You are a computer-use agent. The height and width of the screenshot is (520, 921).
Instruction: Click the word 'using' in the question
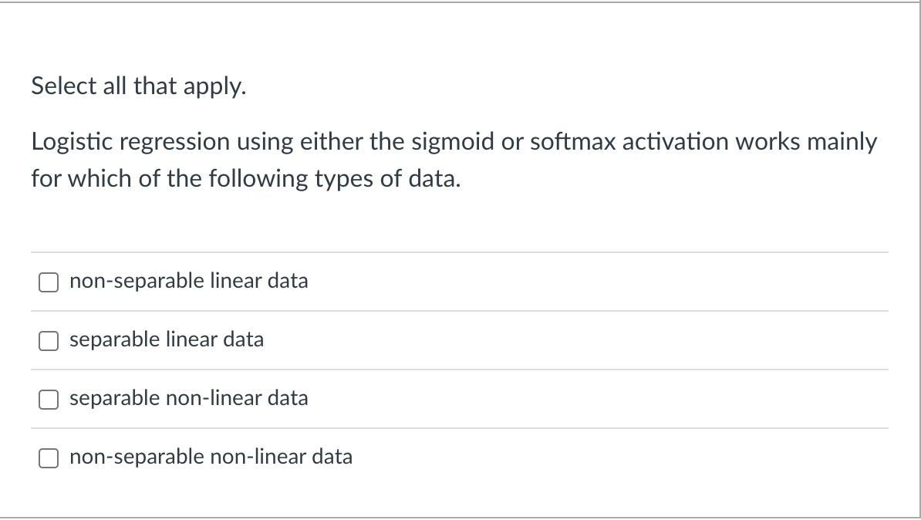tap(265, 144)
